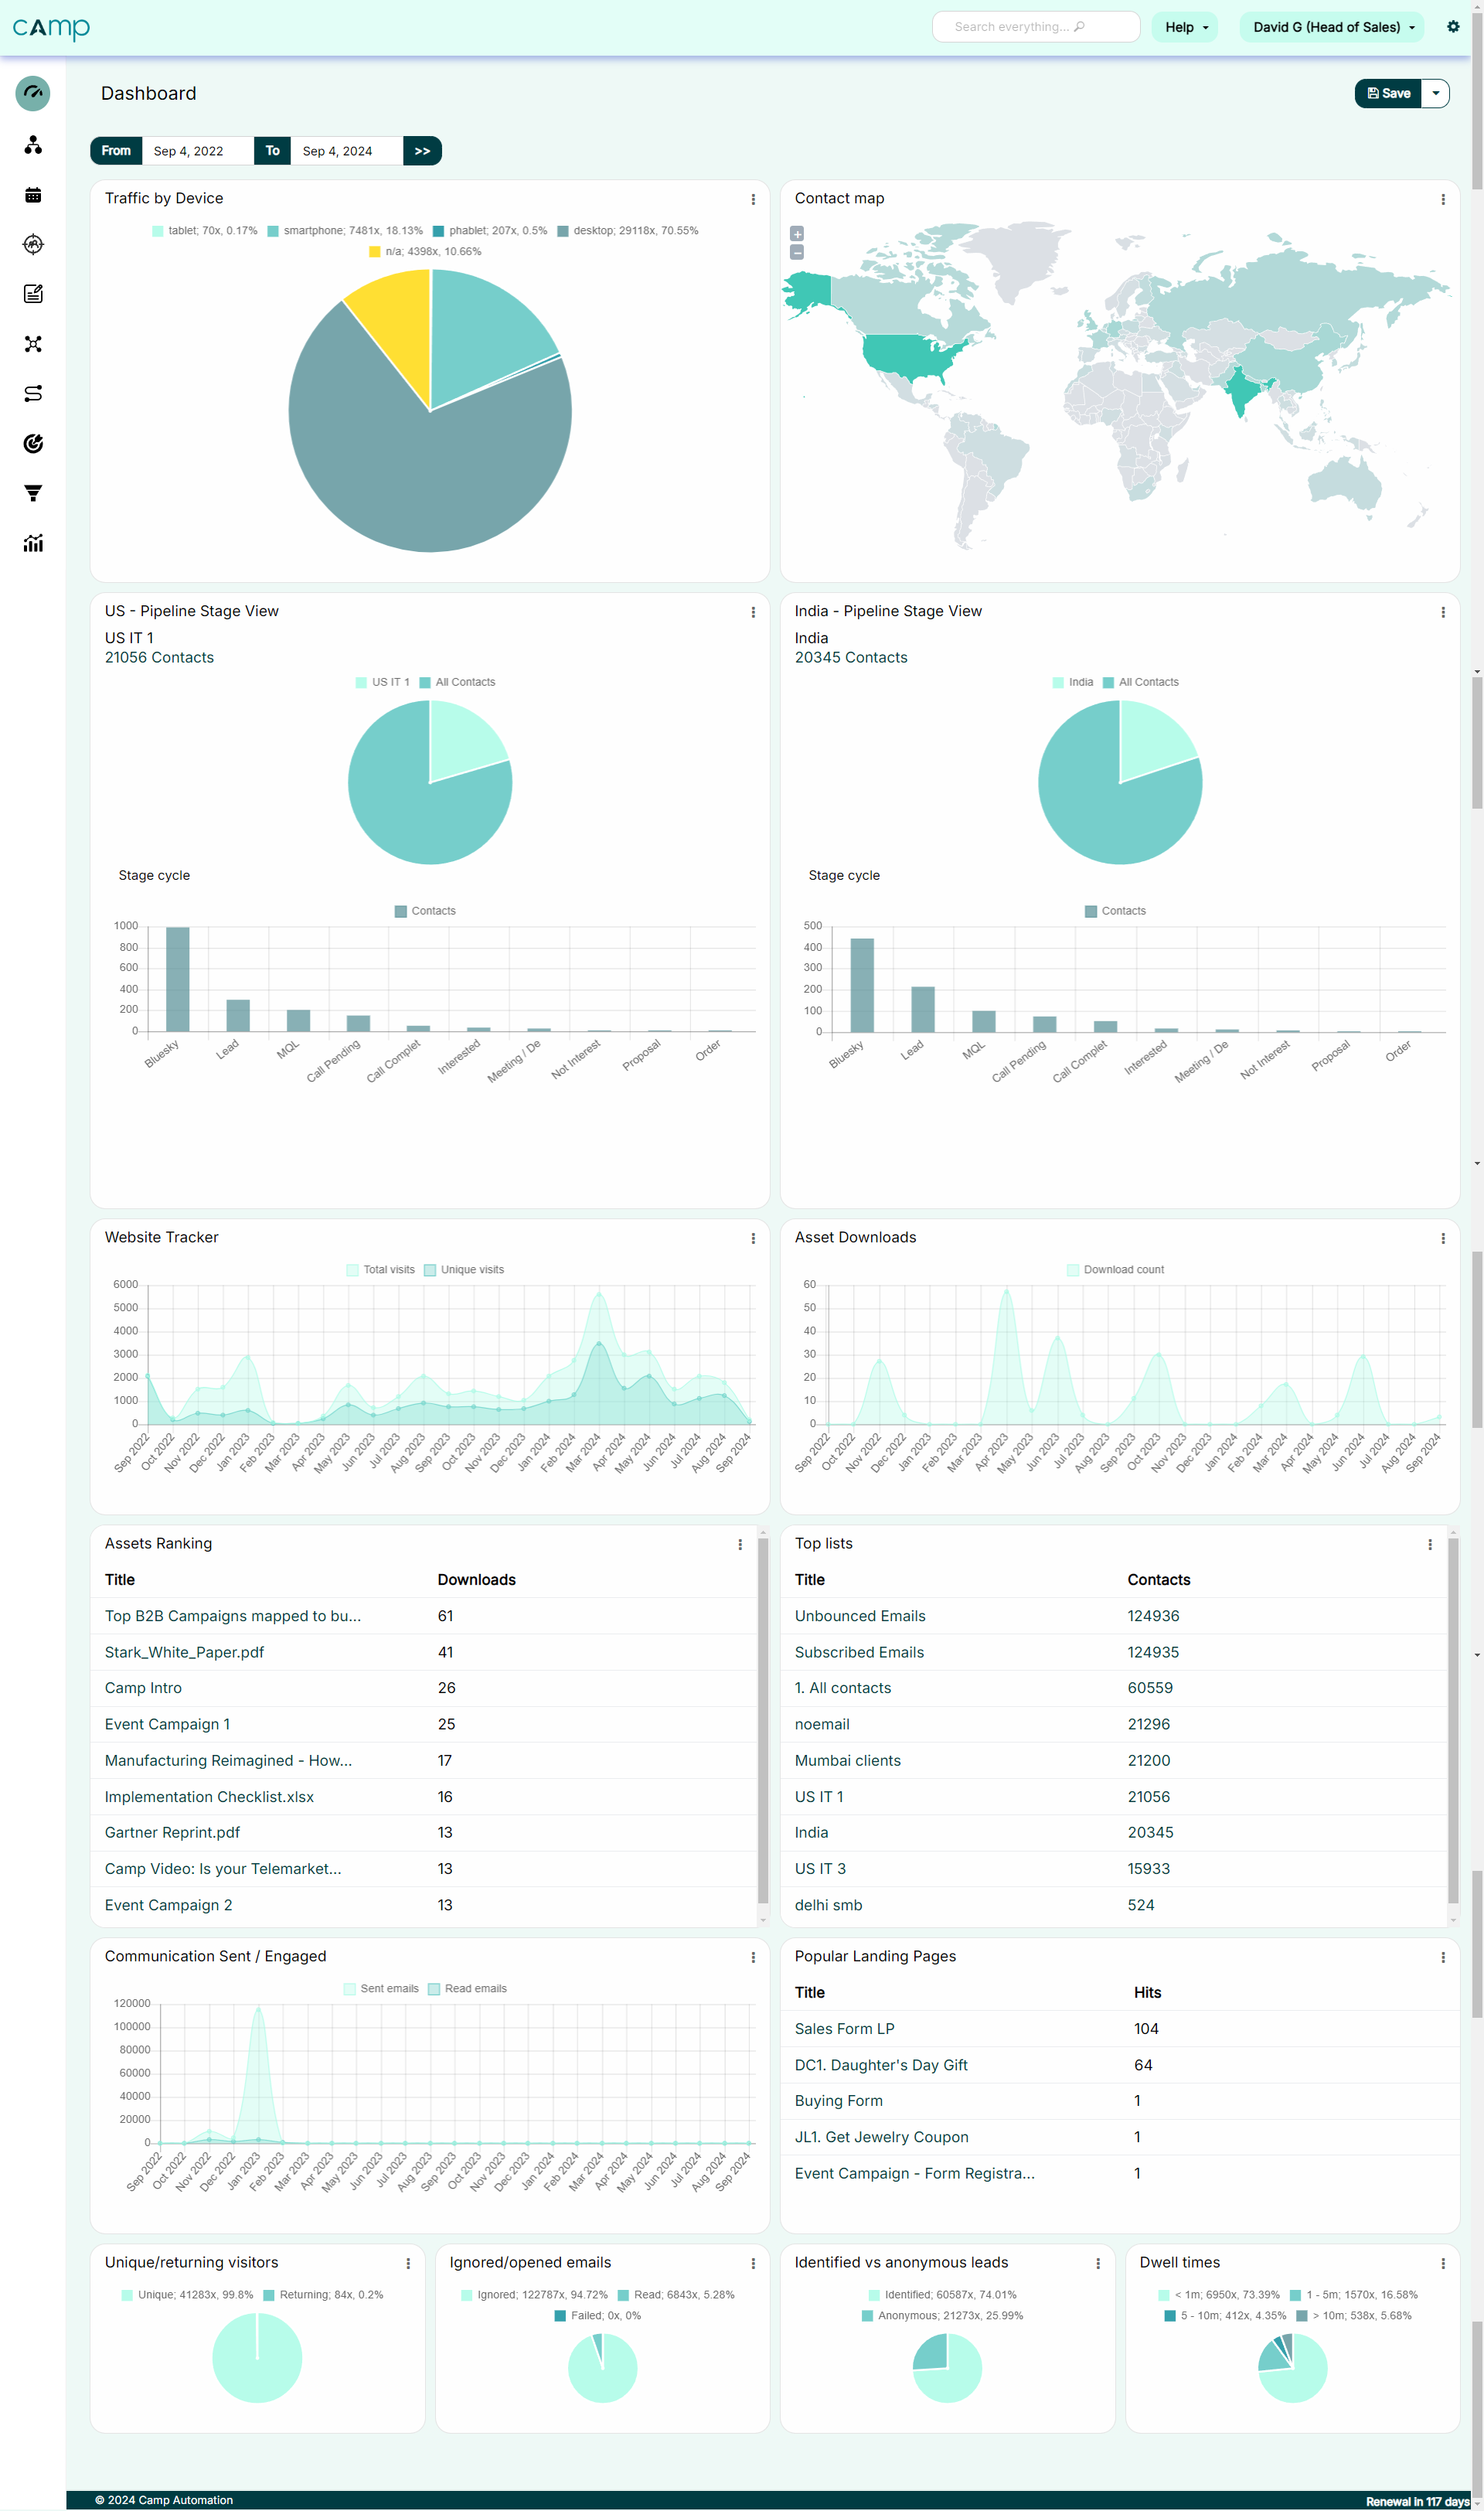Image resolution: width=1484 pixels, height=2511 pixels.
Task: Click the yellow n/a legend swatch
Action: tap(375, 252)
